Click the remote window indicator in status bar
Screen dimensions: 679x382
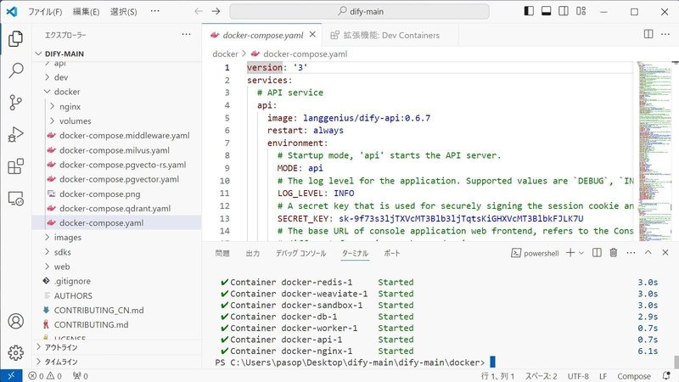coord(11,375)
